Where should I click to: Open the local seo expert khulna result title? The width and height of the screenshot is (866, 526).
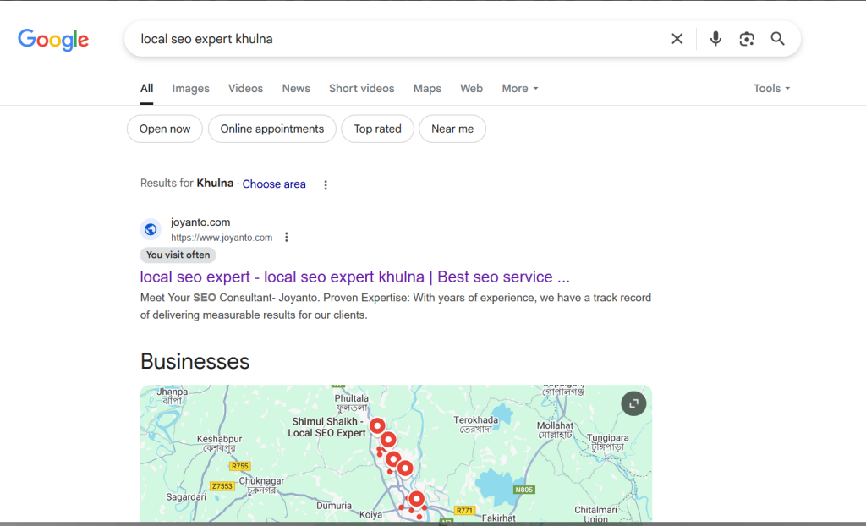click(354, 277)
